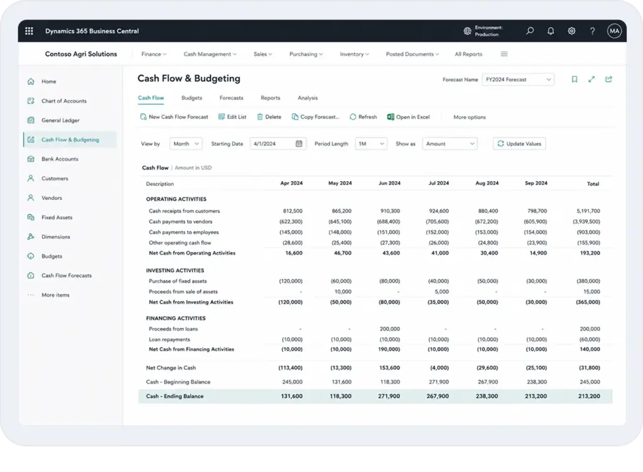Click the expand arrows icon
This screenshot has width=643, height=472.
(x=592, y=79)
